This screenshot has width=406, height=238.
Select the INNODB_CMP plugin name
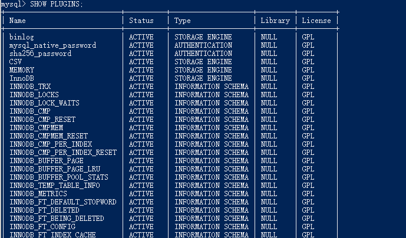pos(30,111)
